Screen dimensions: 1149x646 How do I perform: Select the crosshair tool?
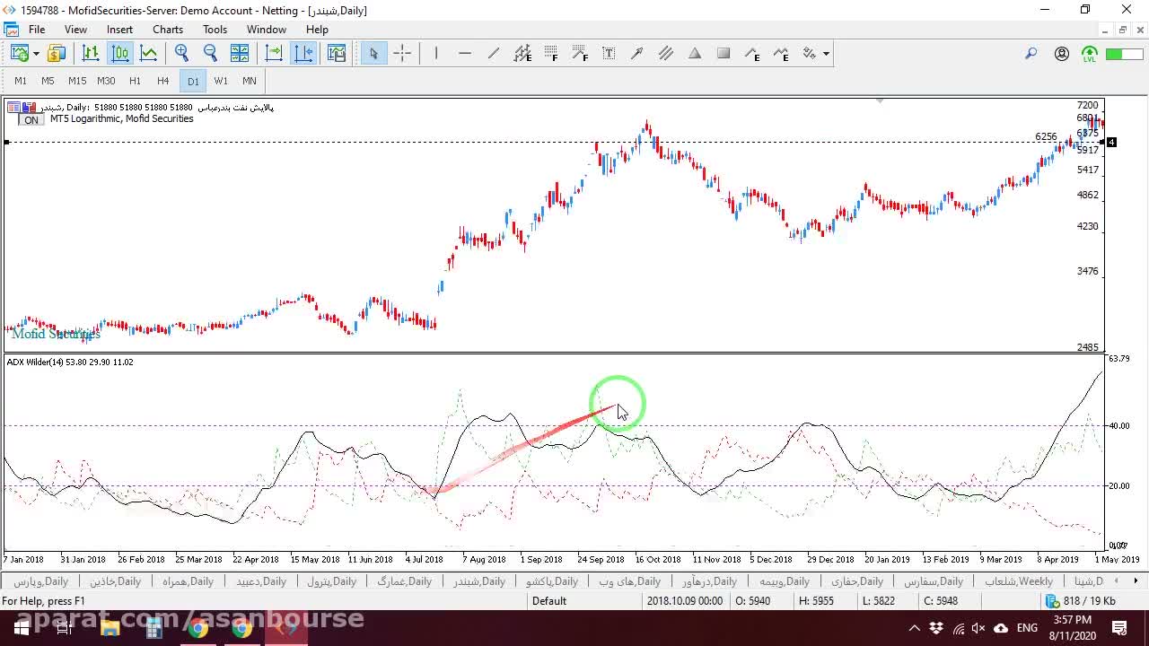click(x=402, y=54)
